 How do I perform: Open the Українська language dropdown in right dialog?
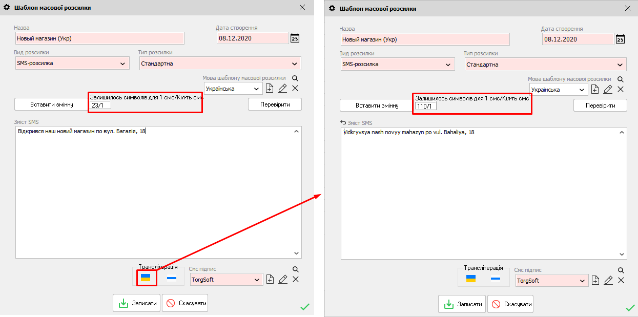tap(582, 90)
